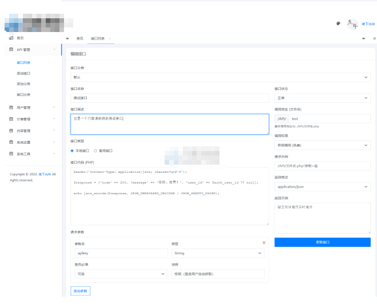Image resolution: width=377 pixels, height=307 pixels.
Task: Expand the 用户管理 sidebar menu
Action: coord(32,108)
